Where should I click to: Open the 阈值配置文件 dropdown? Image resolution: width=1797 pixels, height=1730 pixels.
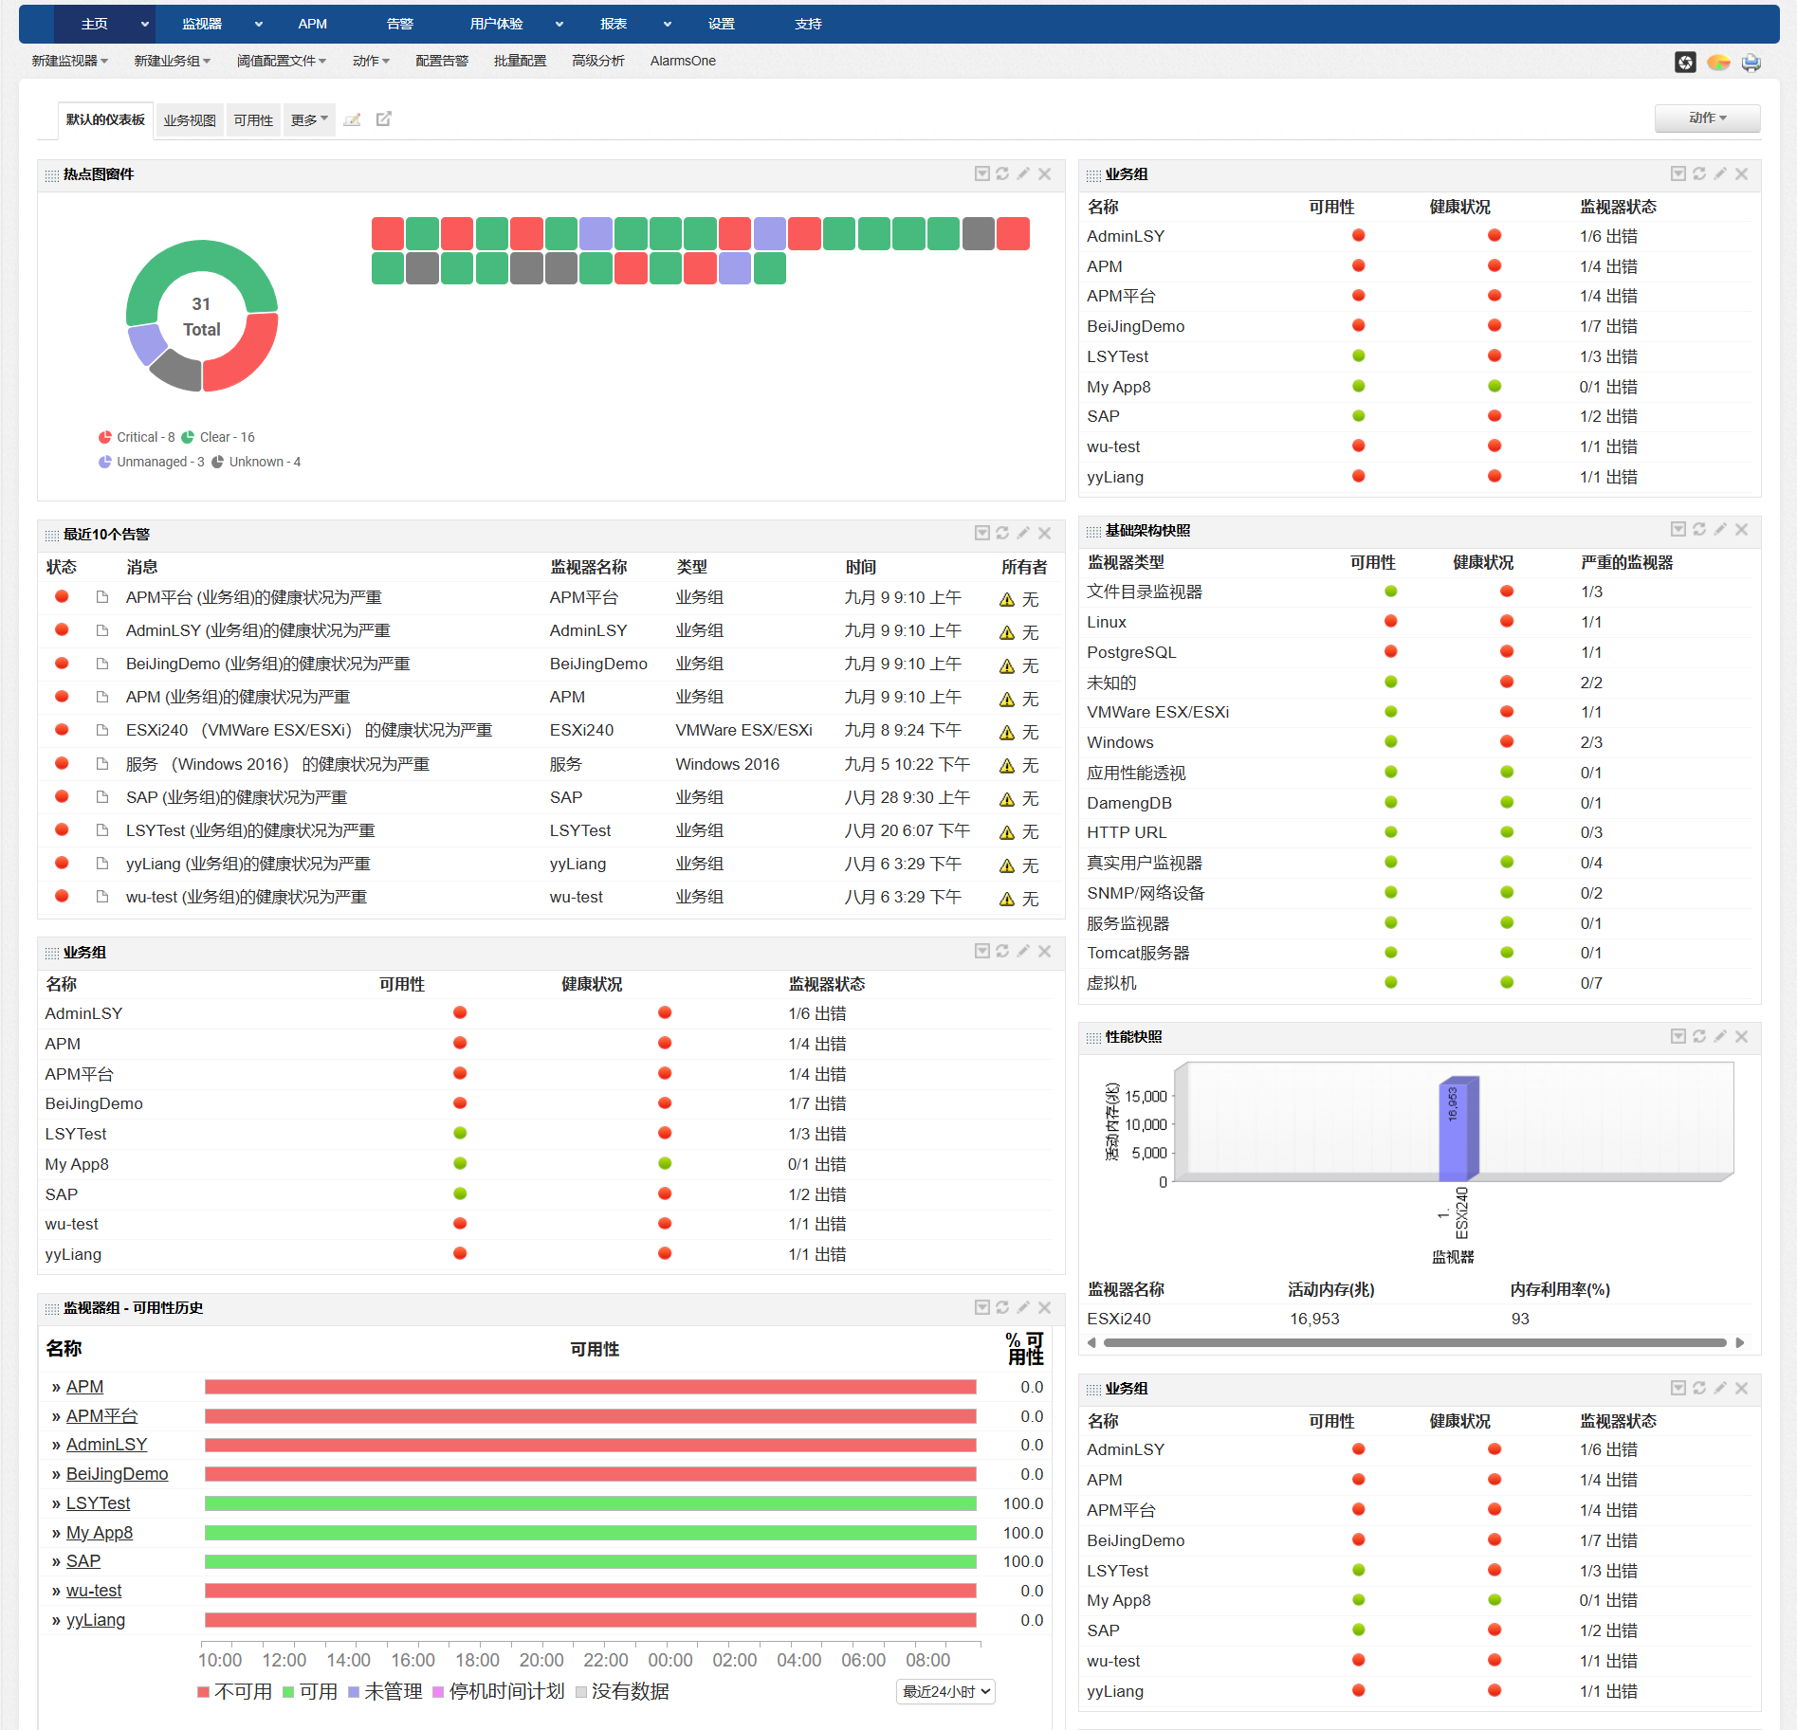pos(282,61)
